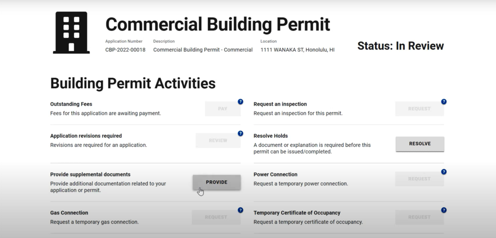Viewport: 496px width, 238px height.
Task: Click REQUEST button for Gas Connection
Action: 216,217
